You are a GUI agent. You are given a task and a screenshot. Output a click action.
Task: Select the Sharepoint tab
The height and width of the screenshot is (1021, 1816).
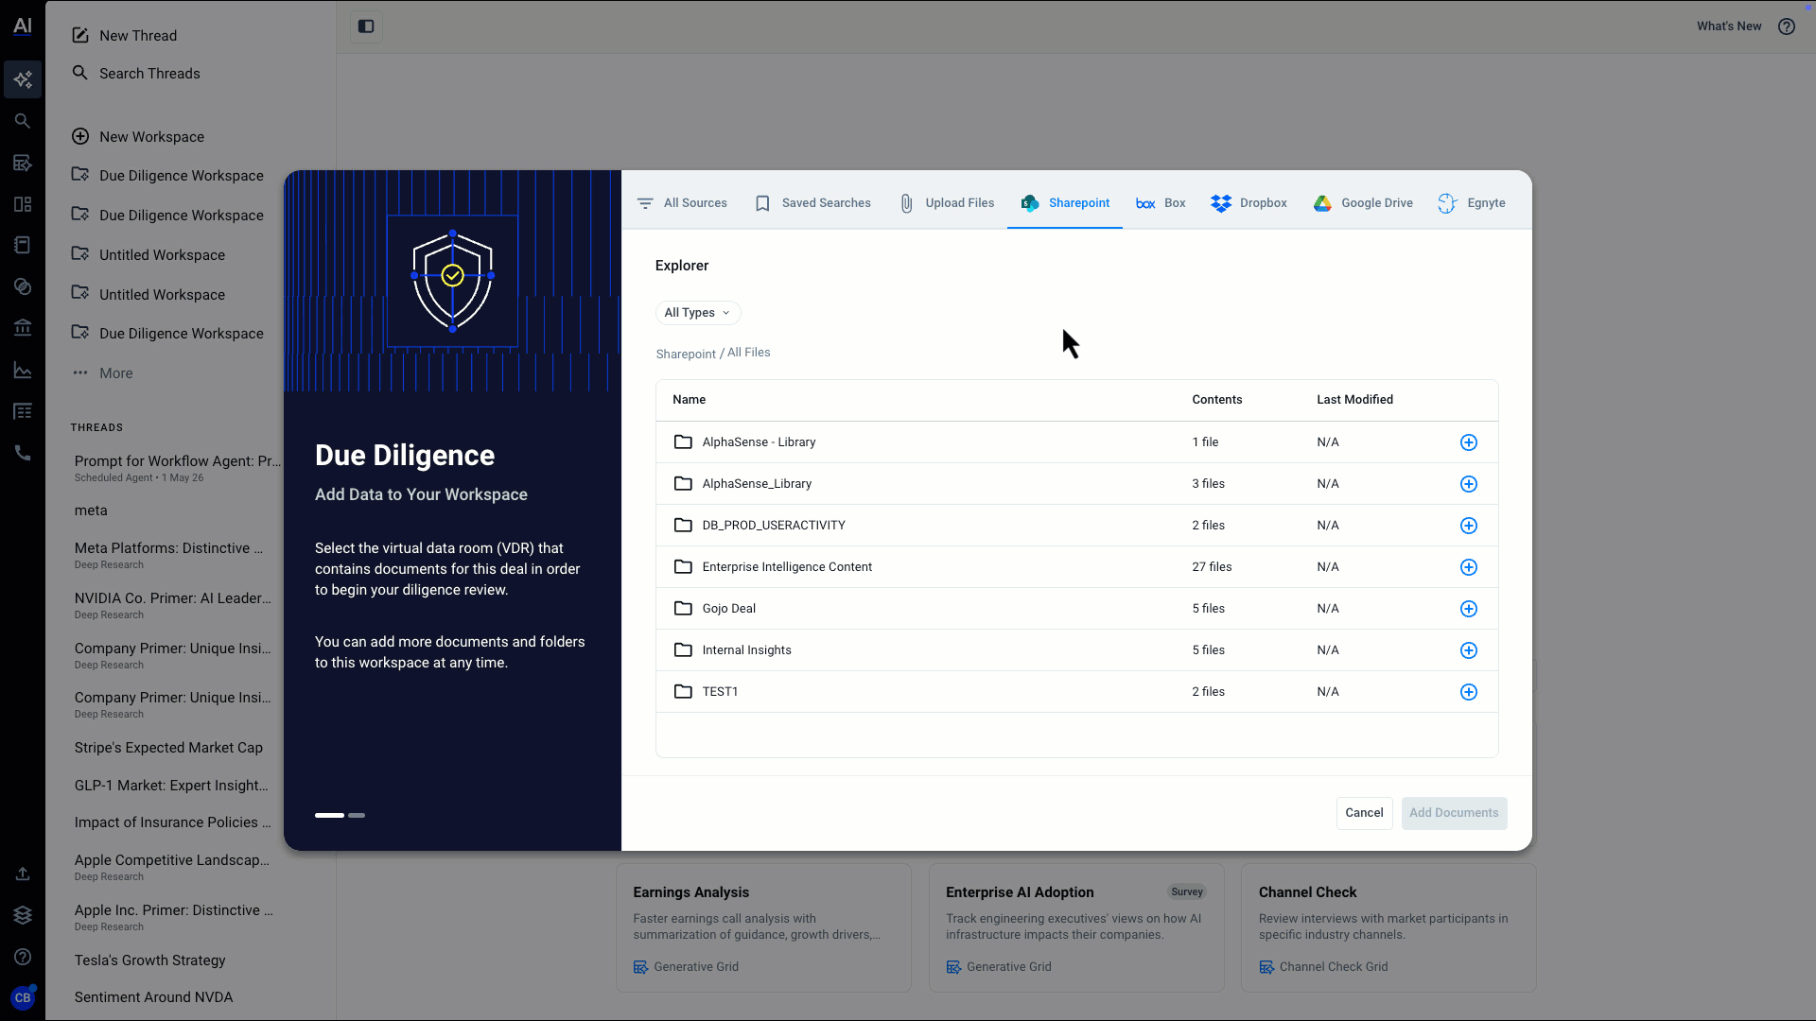pos(1065,203)
